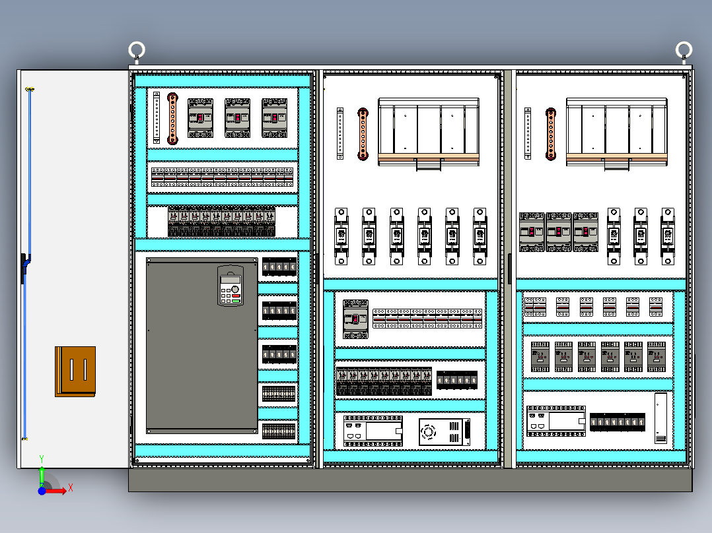Select the large busbar assembly in right cabinet top
This screenshot has width=712, height=533.
(x=617, y=135)
